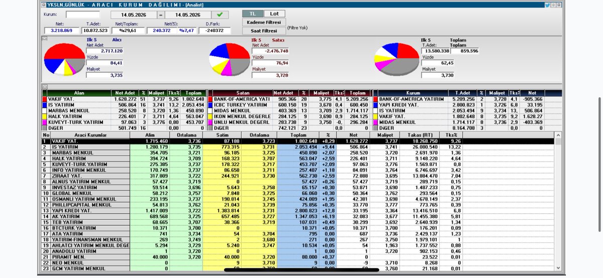Sort main table by Satım column
This screenshot has height=278, width=603.
tap(222, 135)
